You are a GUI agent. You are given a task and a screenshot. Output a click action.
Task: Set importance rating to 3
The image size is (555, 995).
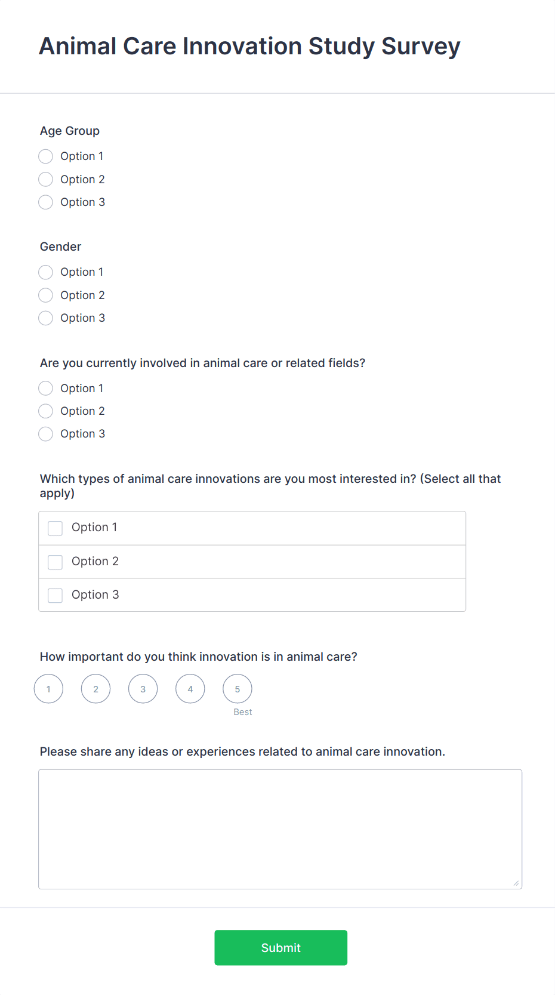(x=143, y=689)
